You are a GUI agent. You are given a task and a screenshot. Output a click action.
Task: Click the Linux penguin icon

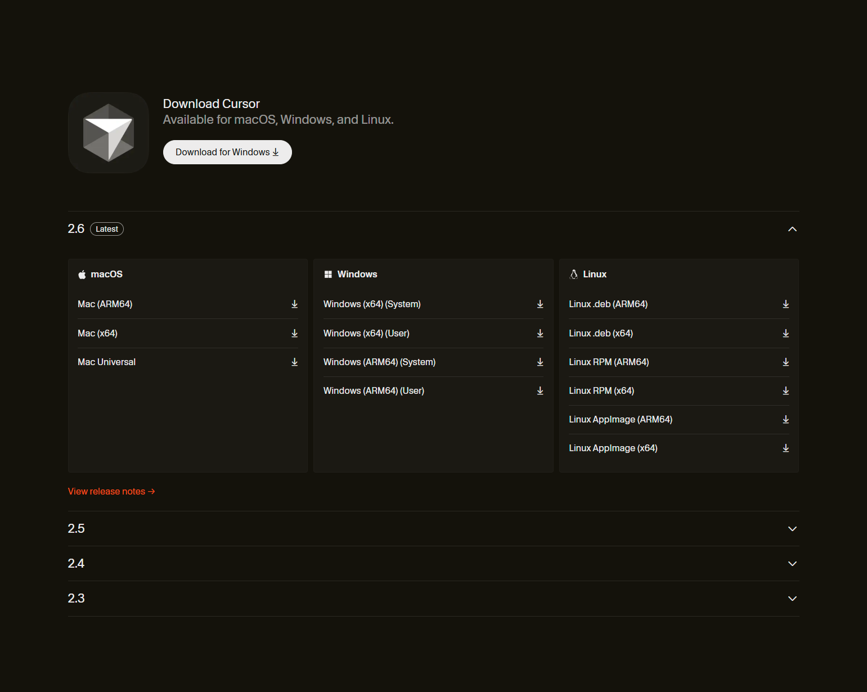click(x=573, y=274)
